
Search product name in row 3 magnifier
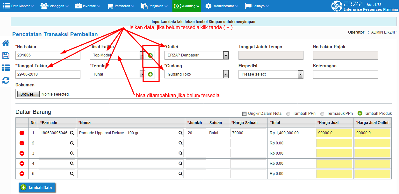pos(181,153)
